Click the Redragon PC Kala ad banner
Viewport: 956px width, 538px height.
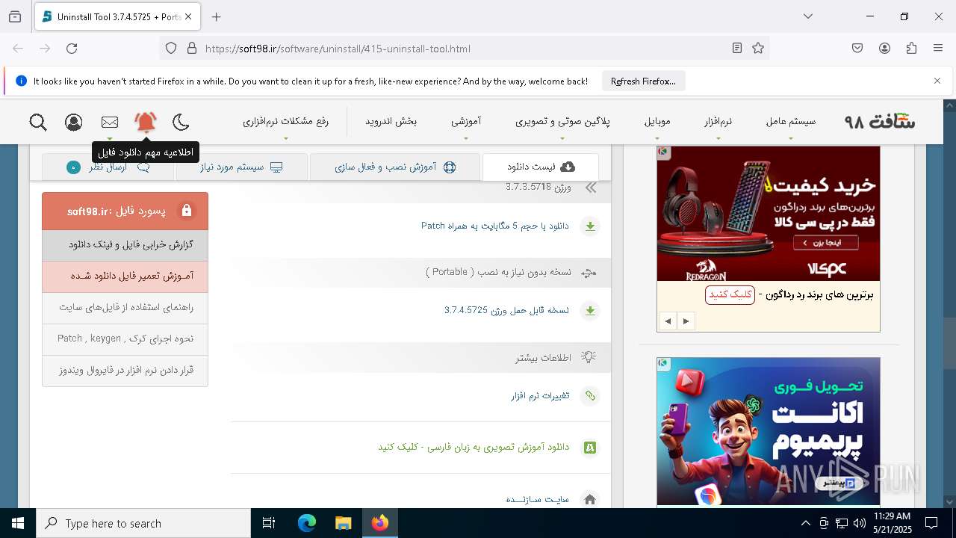(769, 214)
